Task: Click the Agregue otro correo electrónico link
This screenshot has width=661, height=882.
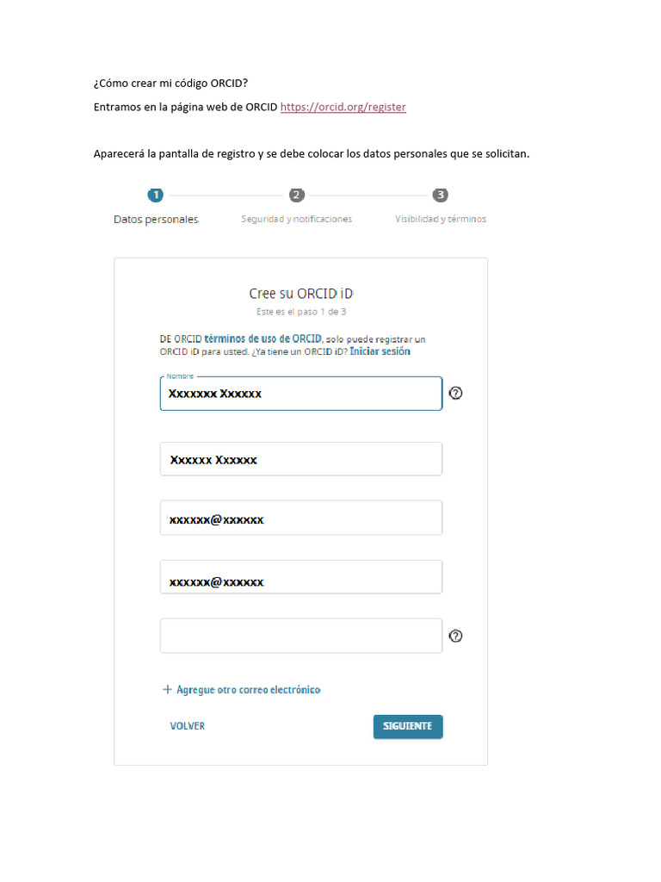Action: tap(249, 690)
